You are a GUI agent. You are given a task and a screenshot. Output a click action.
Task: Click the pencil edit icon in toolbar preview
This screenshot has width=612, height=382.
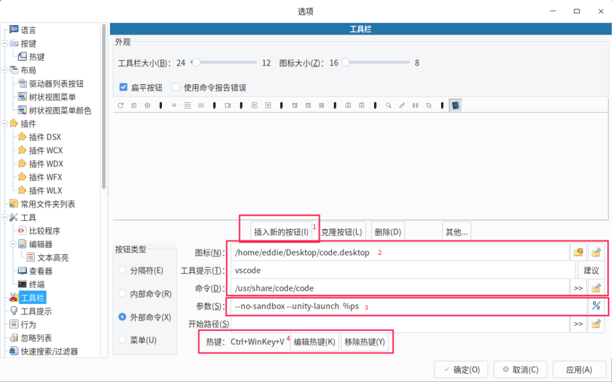click(401, 105)
